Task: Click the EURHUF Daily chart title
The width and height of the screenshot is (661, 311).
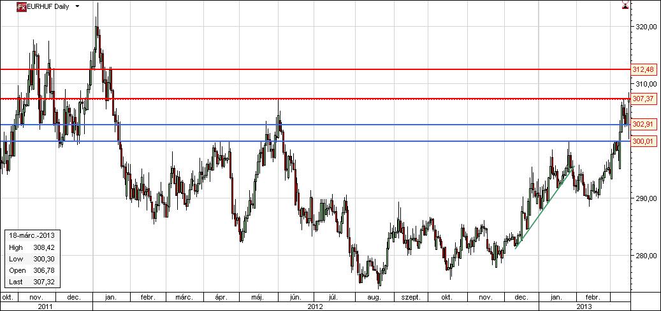Action: tap(48, 6)
